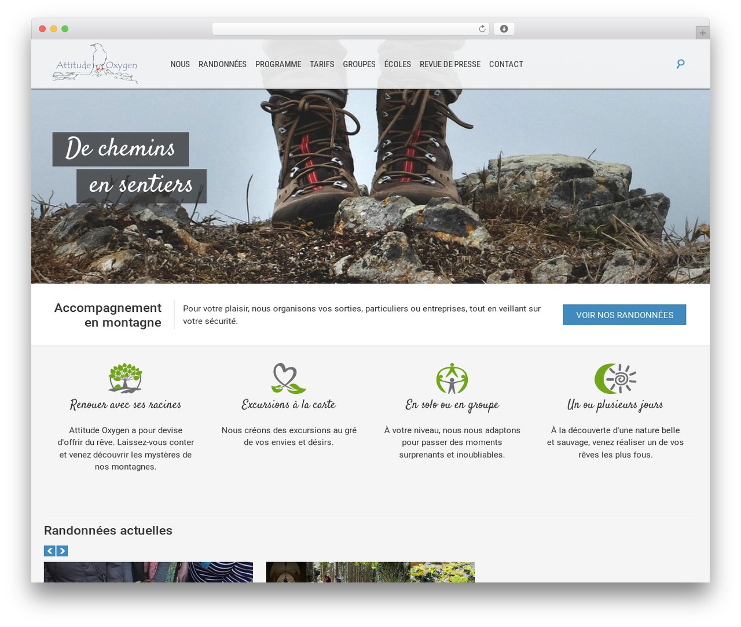This screenshot has height=627, width=741.
Task: Open the RANDONNÉES menu item
Action: tap(222, 64)
